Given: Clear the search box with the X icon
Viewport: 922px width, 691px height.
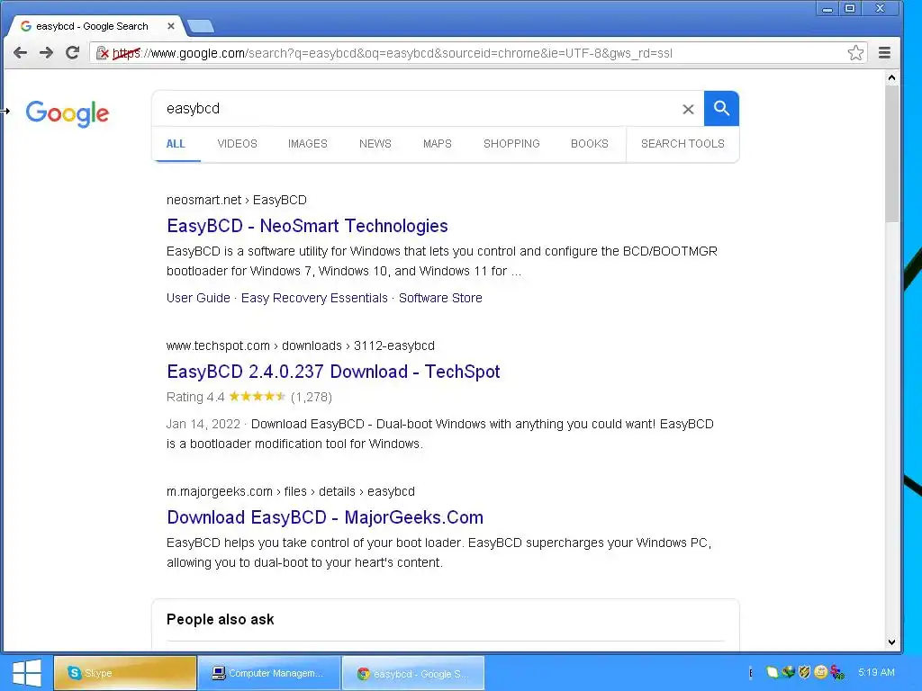Looking at the screenshot, I should click(x=688, y=109).
